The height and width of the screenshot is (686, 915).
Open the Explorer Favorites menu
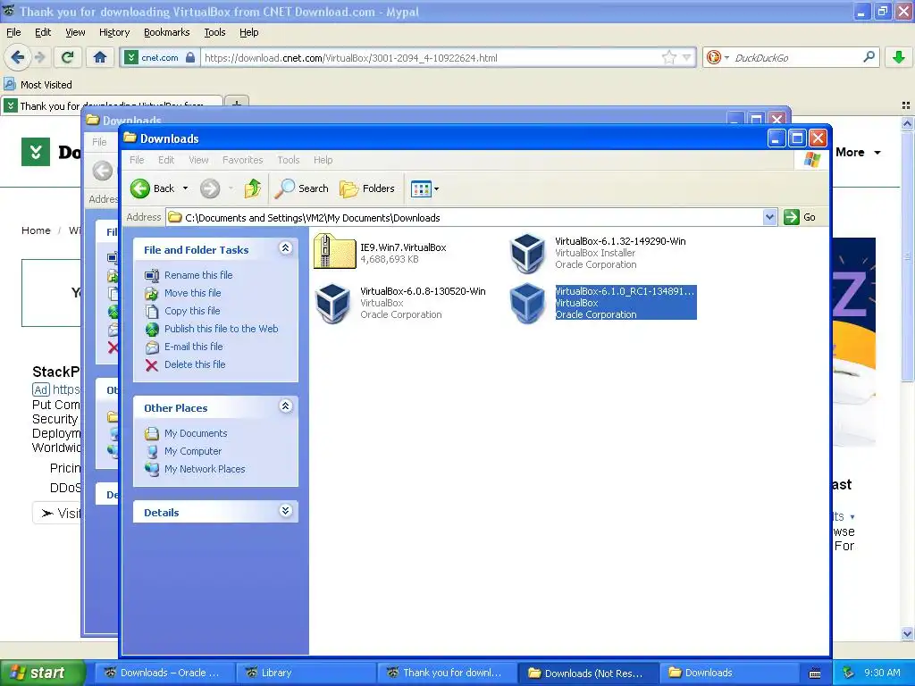[x=242, y=160]
